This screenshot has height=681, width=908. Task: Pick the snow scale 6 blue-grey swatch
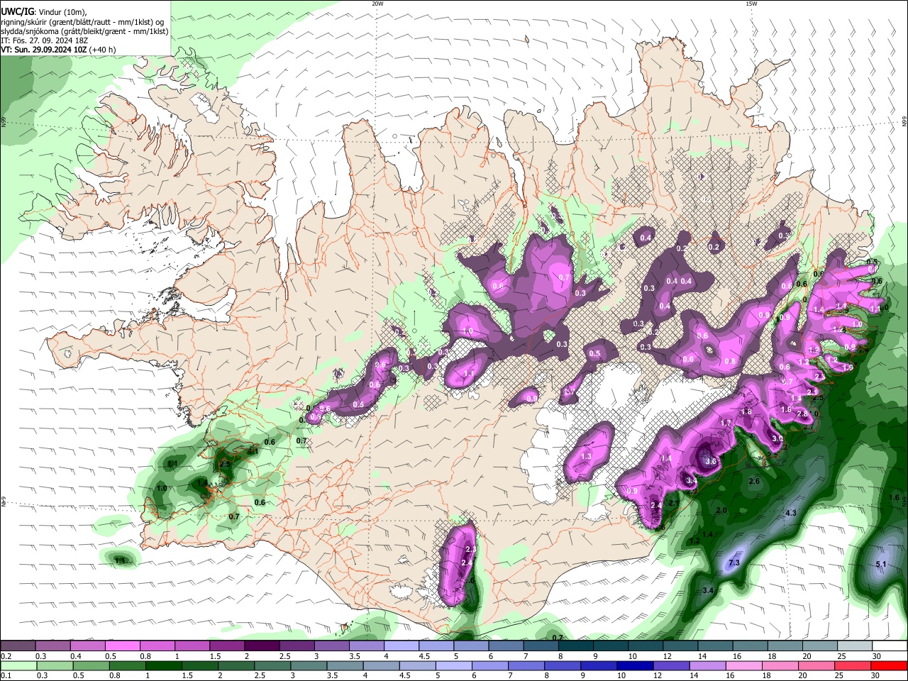click(506, 646)
